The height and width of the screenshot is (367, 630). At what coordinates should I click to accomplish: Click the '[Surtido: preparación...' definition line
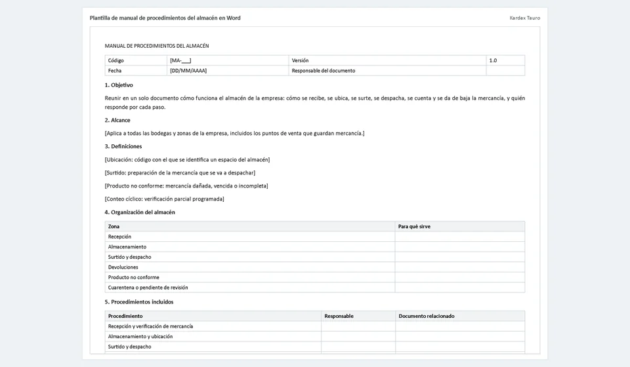click(180, 173)
